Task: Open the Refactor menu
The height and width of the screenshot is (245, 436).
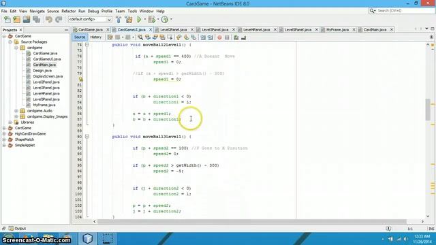Action: coord(68,11)
